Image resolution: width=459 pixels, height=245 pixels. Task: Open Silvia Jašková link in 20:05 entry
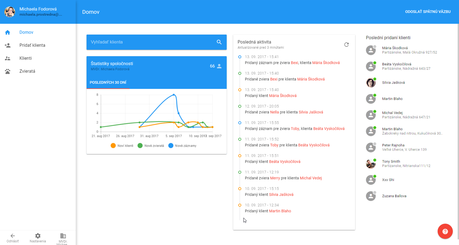click(x=311, y=112)
